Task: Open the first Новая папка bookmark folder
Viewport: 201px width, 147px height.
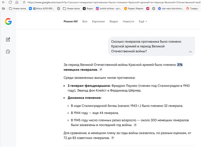Action: [17, 8]
